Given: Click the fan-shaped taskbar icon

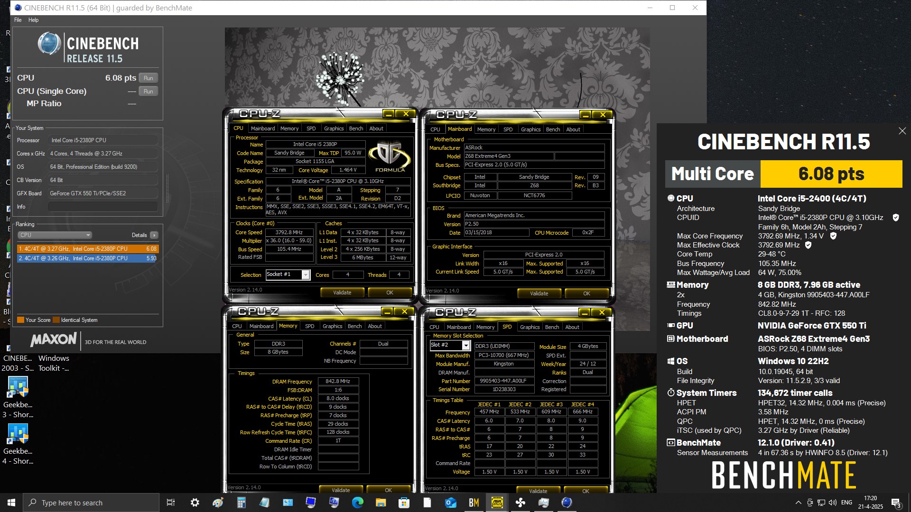Looking at the screenshot, I should click(520, 503).
